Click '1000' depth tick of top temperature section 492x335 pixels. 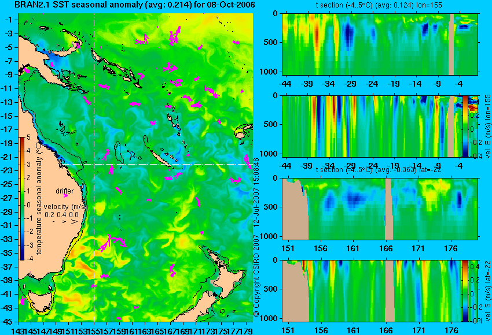click(269, 72)
